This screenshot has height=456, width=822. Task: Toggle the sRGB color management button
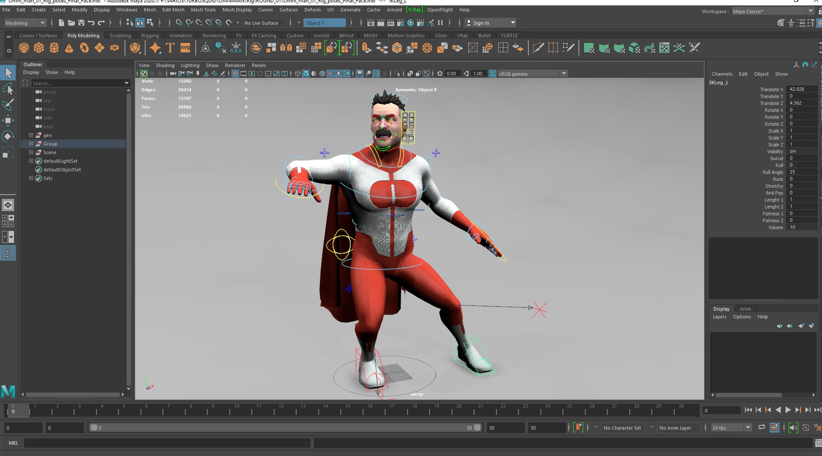tap(492, 74)
